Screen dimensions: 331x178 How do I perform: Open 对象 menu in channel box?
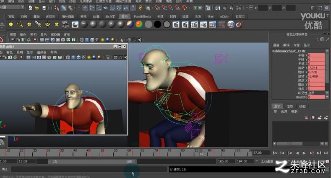point(297,45)
